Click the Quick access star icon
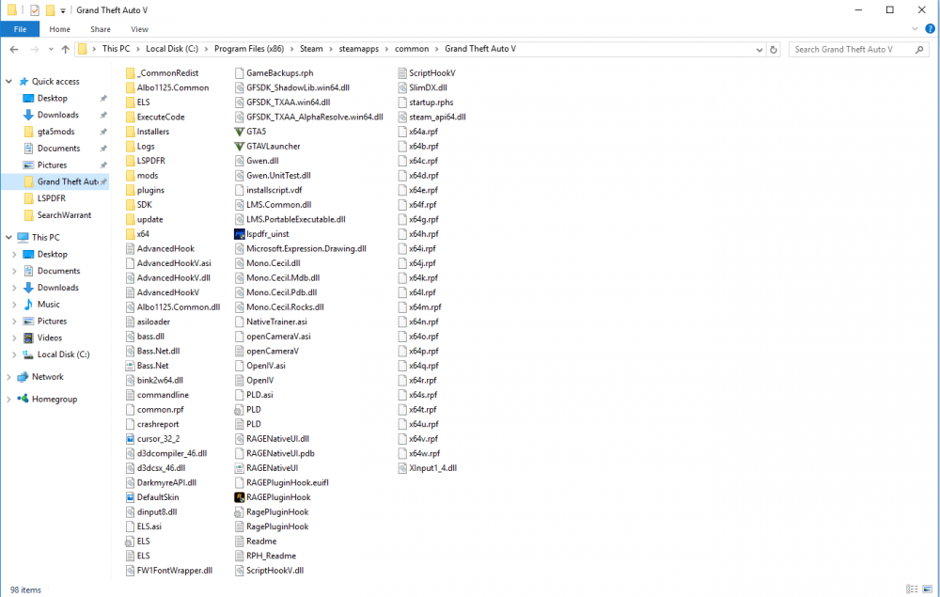The width and height of the screenshot is (940, 597). pyautogui.click(x=24, y=82)
